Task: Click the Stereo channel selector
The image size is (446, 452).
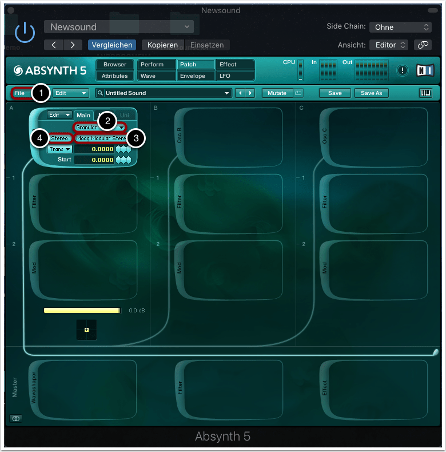Action: click(59, 138)
